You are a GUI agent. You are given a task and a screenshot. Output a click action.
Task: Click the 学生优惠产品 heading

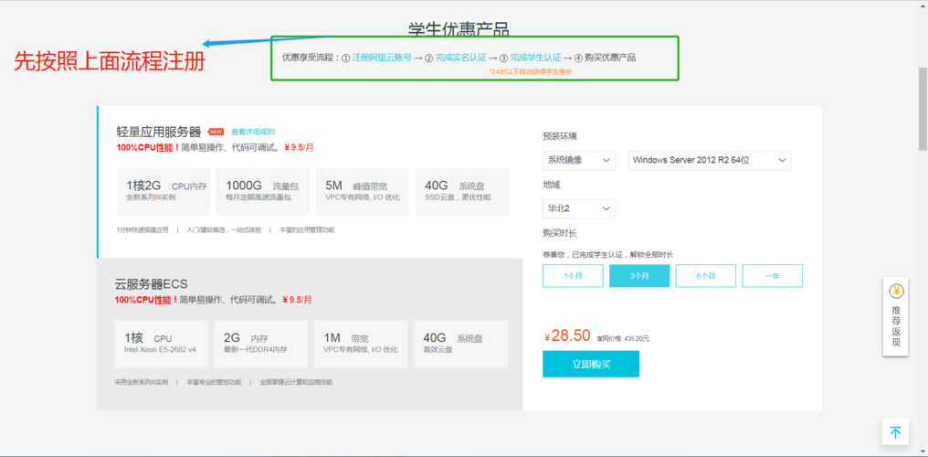point(459,28)
